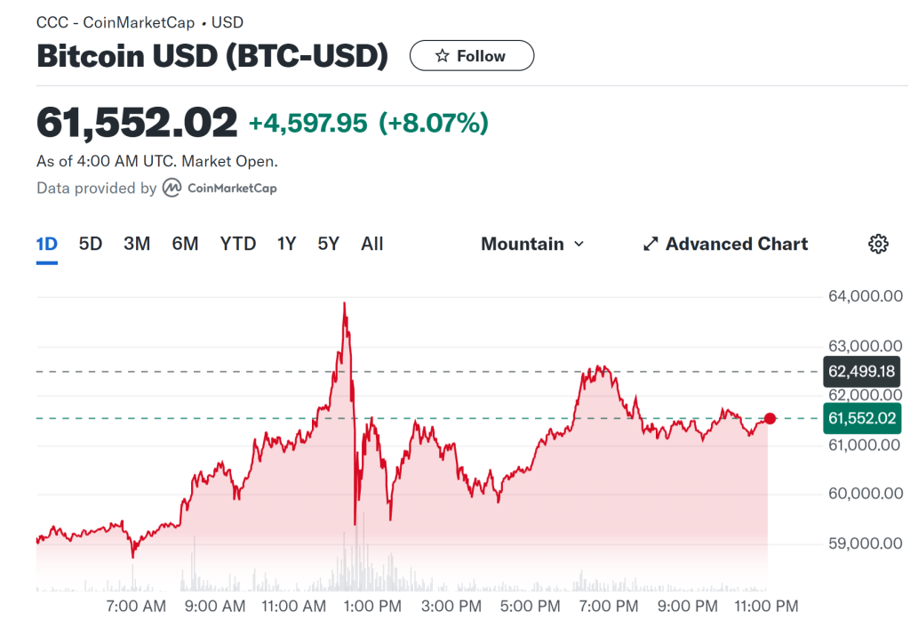The image size is (910, 628).
Task: Switch to YTD range
Action: (x=238, y=244)
